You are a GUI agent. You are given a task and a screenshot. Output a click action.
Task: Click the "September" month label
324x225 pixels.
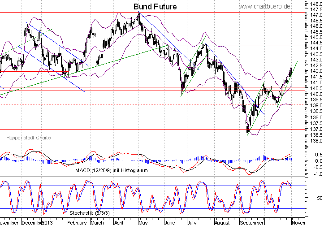(x=252, y=223)
